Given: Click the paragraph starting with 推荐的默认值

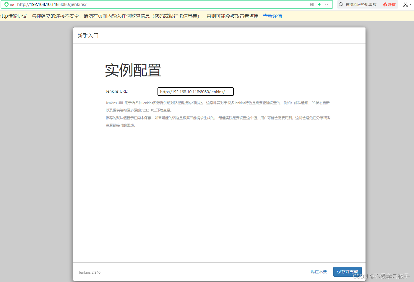Looking at the screenshot, I should (218, 122).
